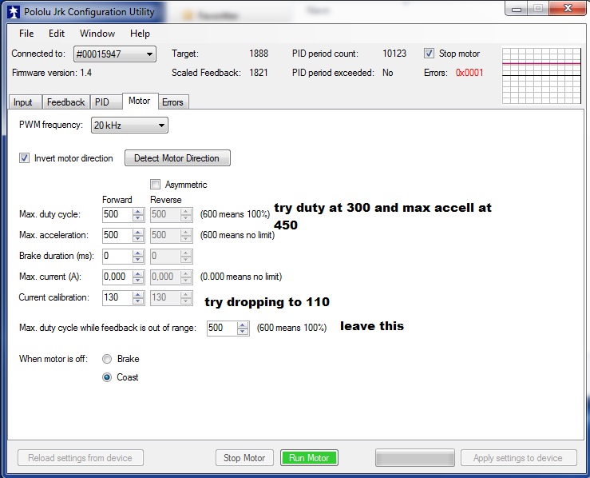Increase out-of-range max duty cycle spinner
Image resolution: width=590 pixels, height=478 pixels.
point(243,325)
